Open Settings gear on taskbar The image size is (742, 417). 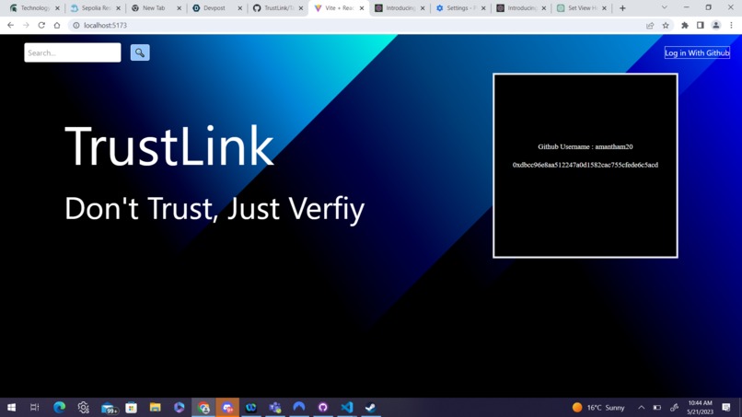click(83, 407)
